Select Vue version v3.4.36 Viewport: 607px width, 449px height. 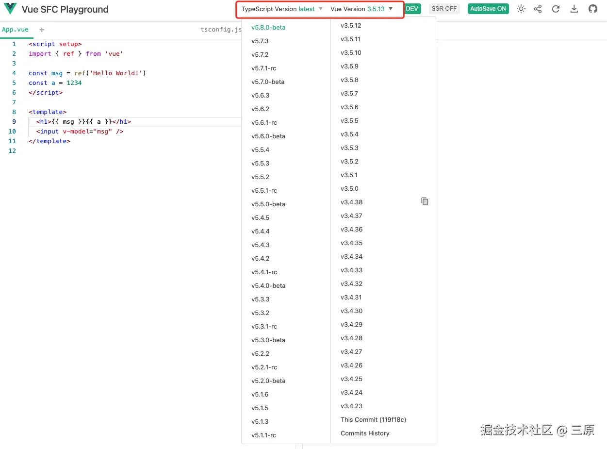pyautogui.click(x=352, y=230)
